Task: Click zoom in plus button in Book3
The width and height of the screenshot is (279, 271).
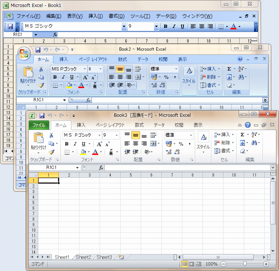Action: pyautogui.click(x=266, y=264)
